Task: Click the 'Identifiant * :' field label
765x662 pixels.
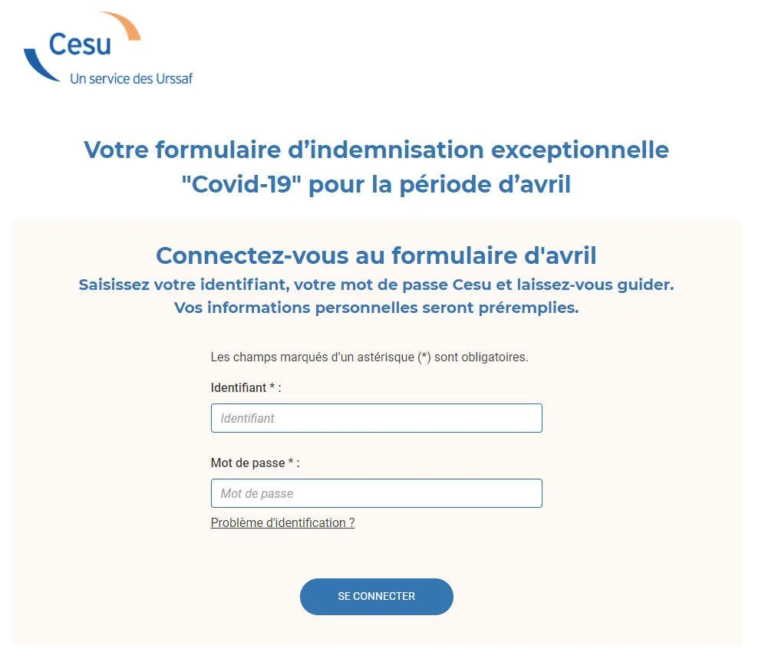Action: click(246, 388)
